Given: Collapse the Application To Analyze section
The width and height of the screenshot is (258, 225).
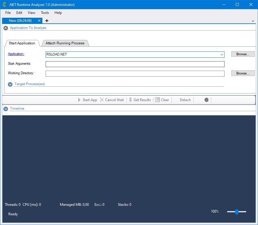Looking at the screenshot, I should 5,27.
